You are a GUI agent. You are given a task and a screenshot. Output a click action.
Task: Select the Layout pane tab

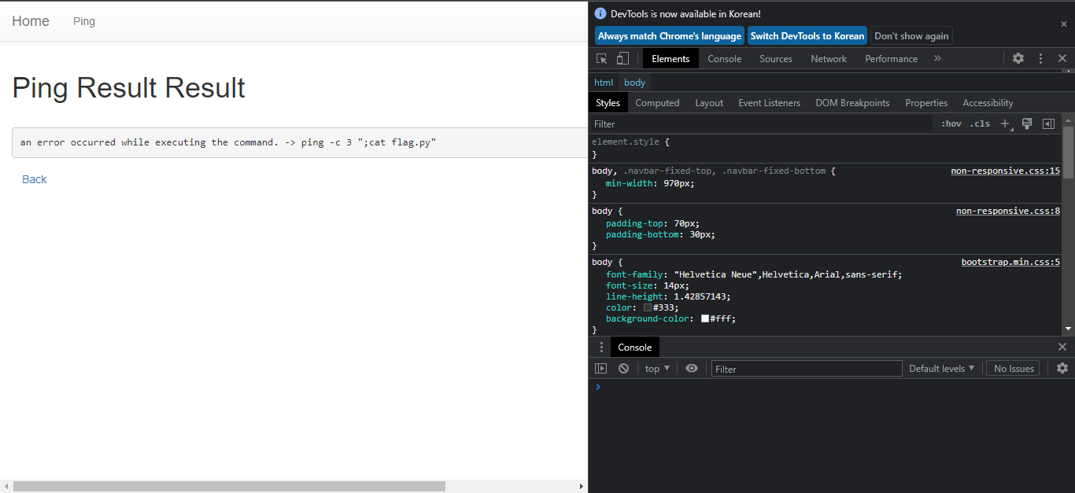pyautogui.click(x=709, y=103)
